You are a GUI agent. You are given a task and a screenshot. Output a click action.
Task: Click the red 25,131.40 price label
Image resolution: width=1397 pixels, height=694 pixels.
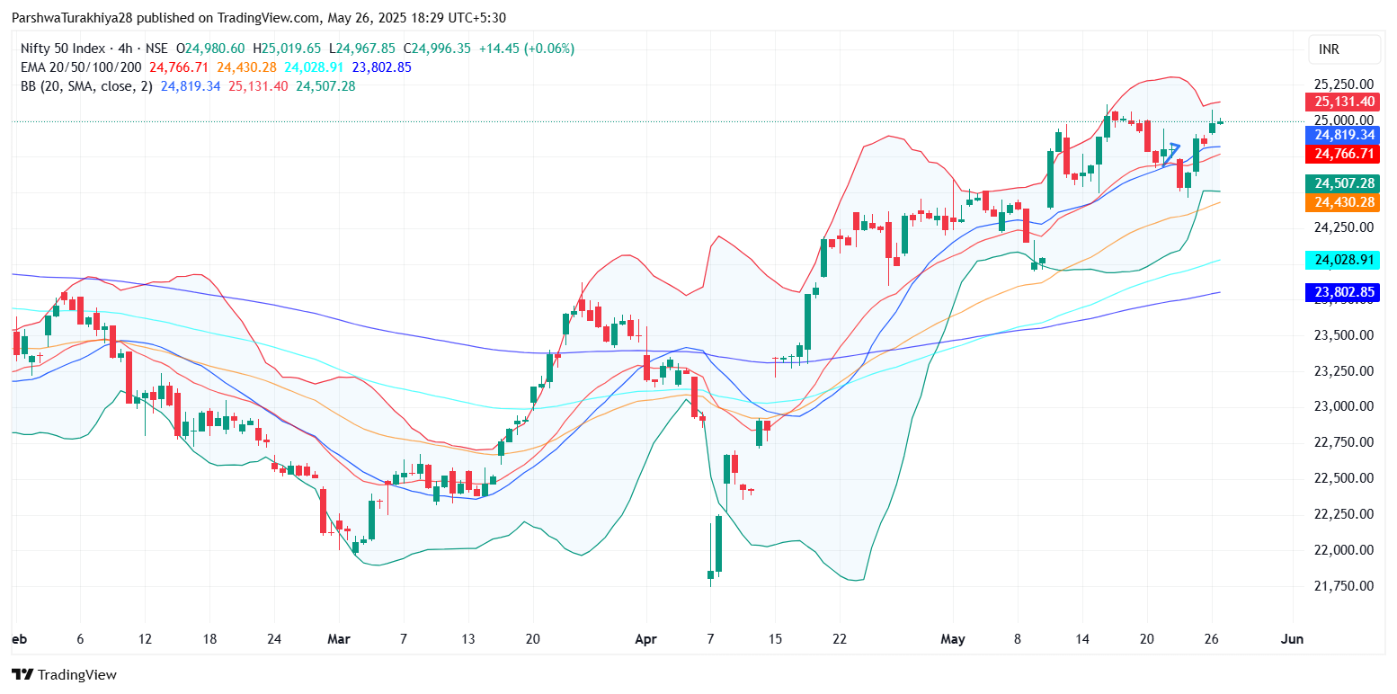pos(1341,102)
